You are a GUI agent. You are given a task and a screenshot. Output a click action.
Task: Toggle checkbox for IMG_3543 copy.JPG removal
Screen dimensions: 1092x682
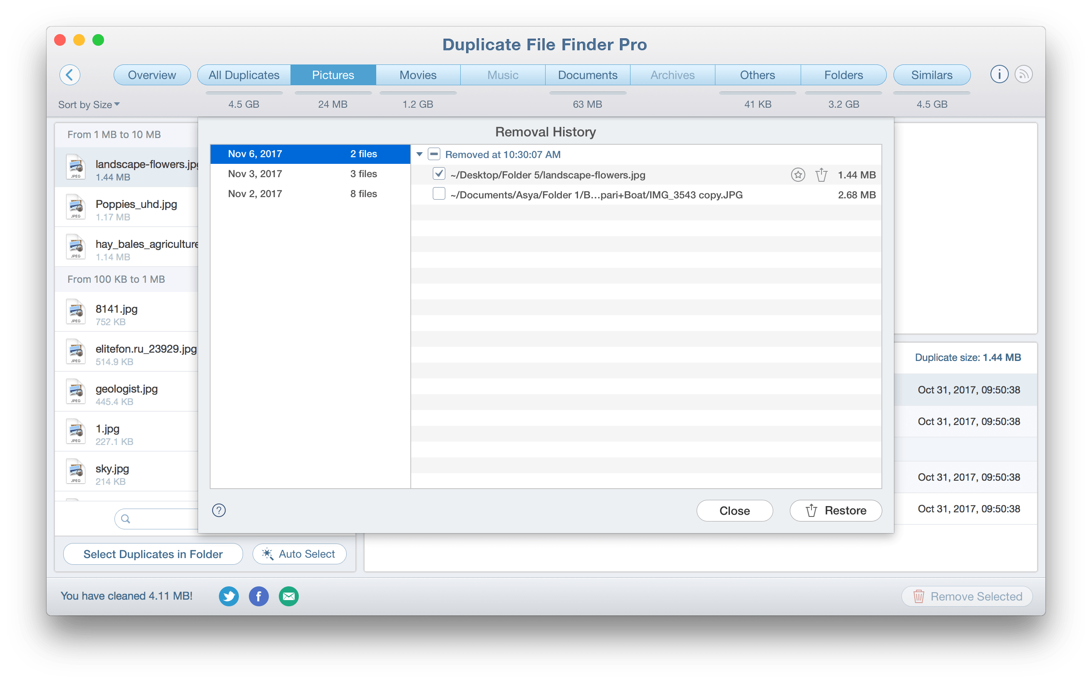click(x=437, y=194)
